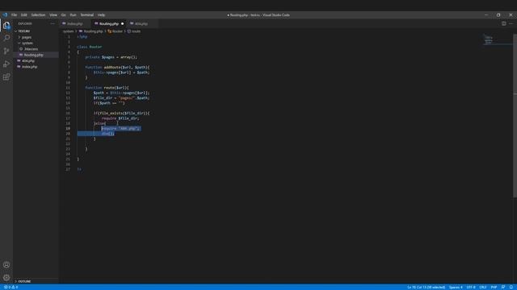Click 'function route($url)' line
The width and height of the screenshot is (517, 290).
[107, 88]
